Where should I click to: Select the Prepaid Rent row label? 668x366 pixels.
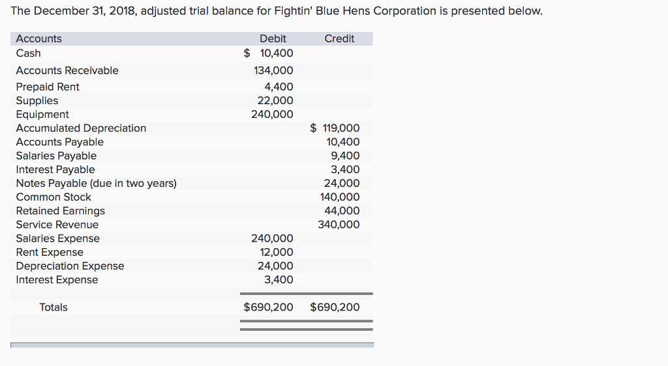click(48, 87)
